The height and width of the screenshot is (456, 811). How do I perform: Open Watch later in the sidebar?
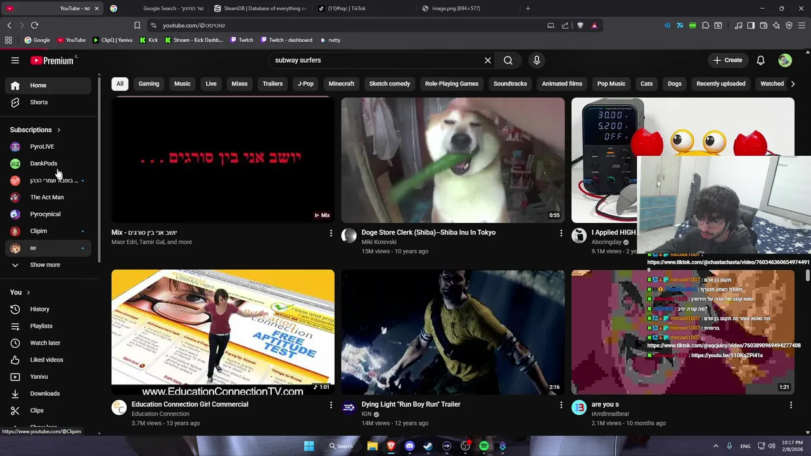[x=48, y=343]
